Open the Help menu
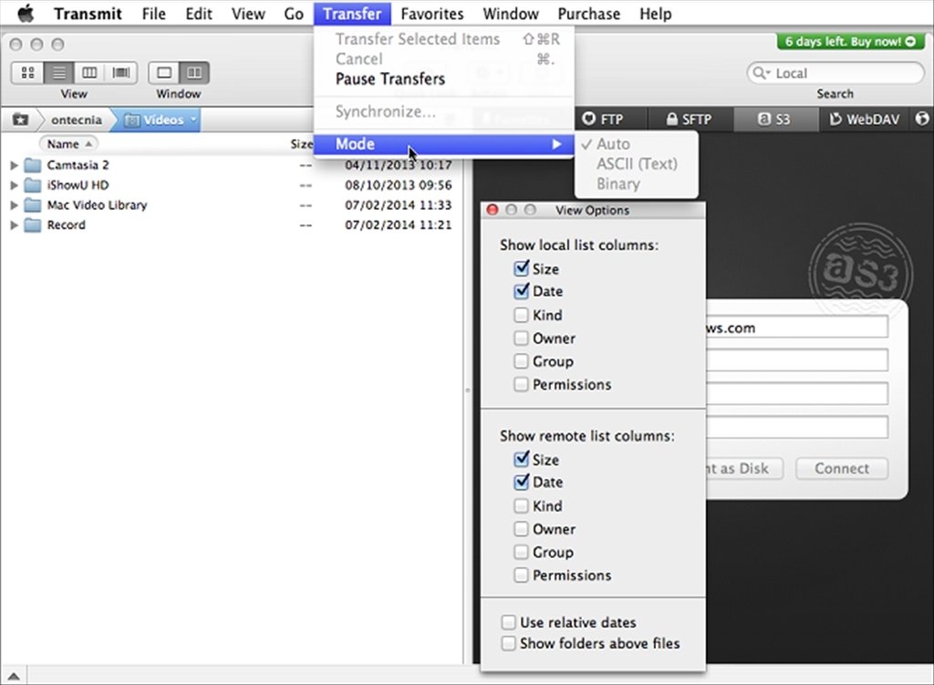Image resolution: width=934 pixels, height=685 pixels. click(655, 13)
